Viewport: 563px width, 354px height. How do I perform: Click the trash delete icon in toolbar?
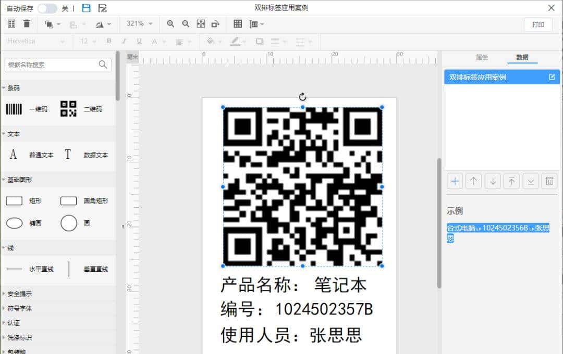[x=26, y=24]
